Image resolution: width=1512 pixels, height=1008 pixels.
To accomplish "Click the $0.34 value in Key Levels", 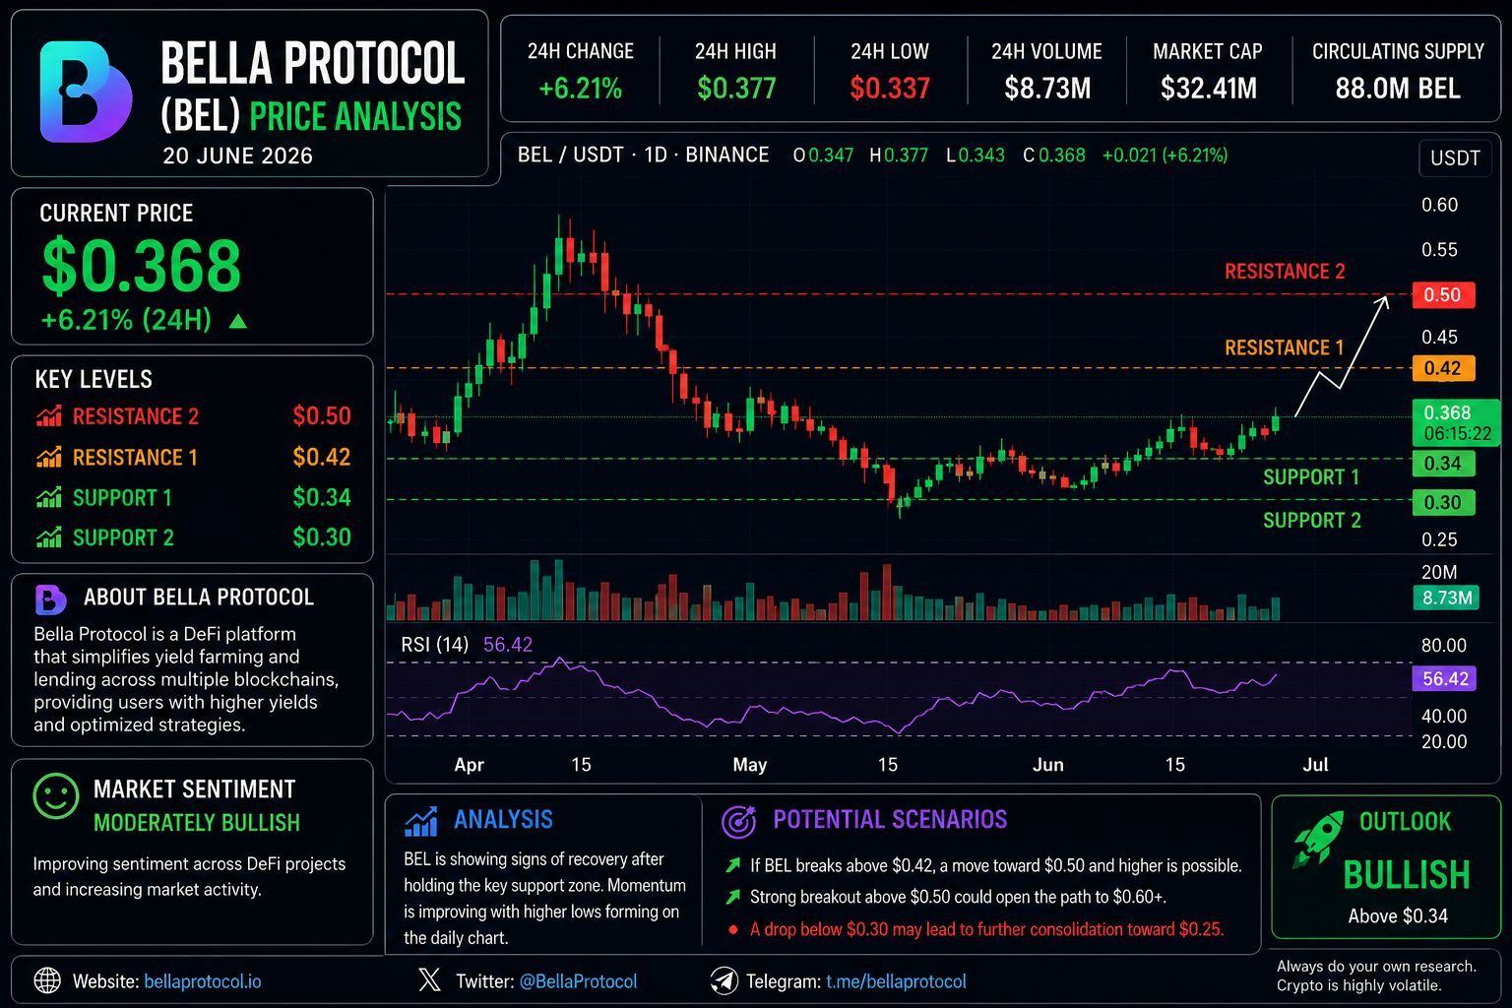I will point(322,498).
